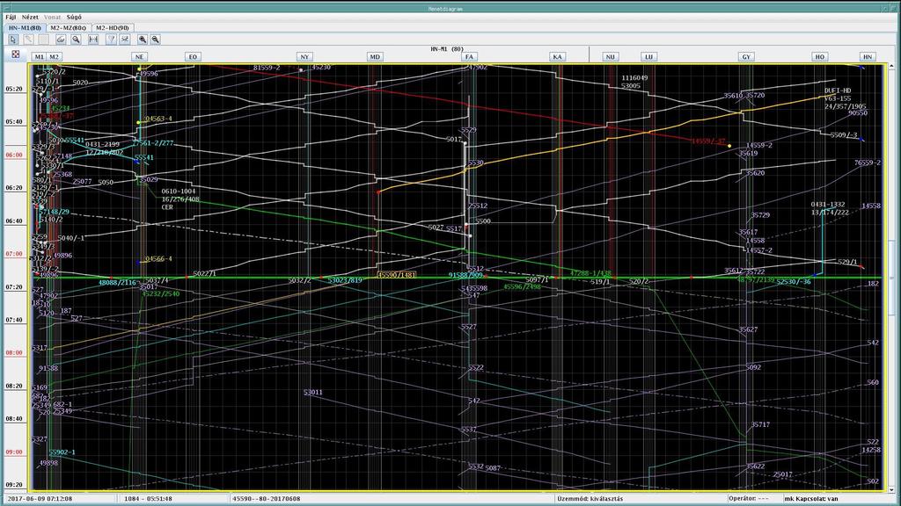Select the arrow pointer tool
The height and width of the screenshot is (506, 901).
12,39
